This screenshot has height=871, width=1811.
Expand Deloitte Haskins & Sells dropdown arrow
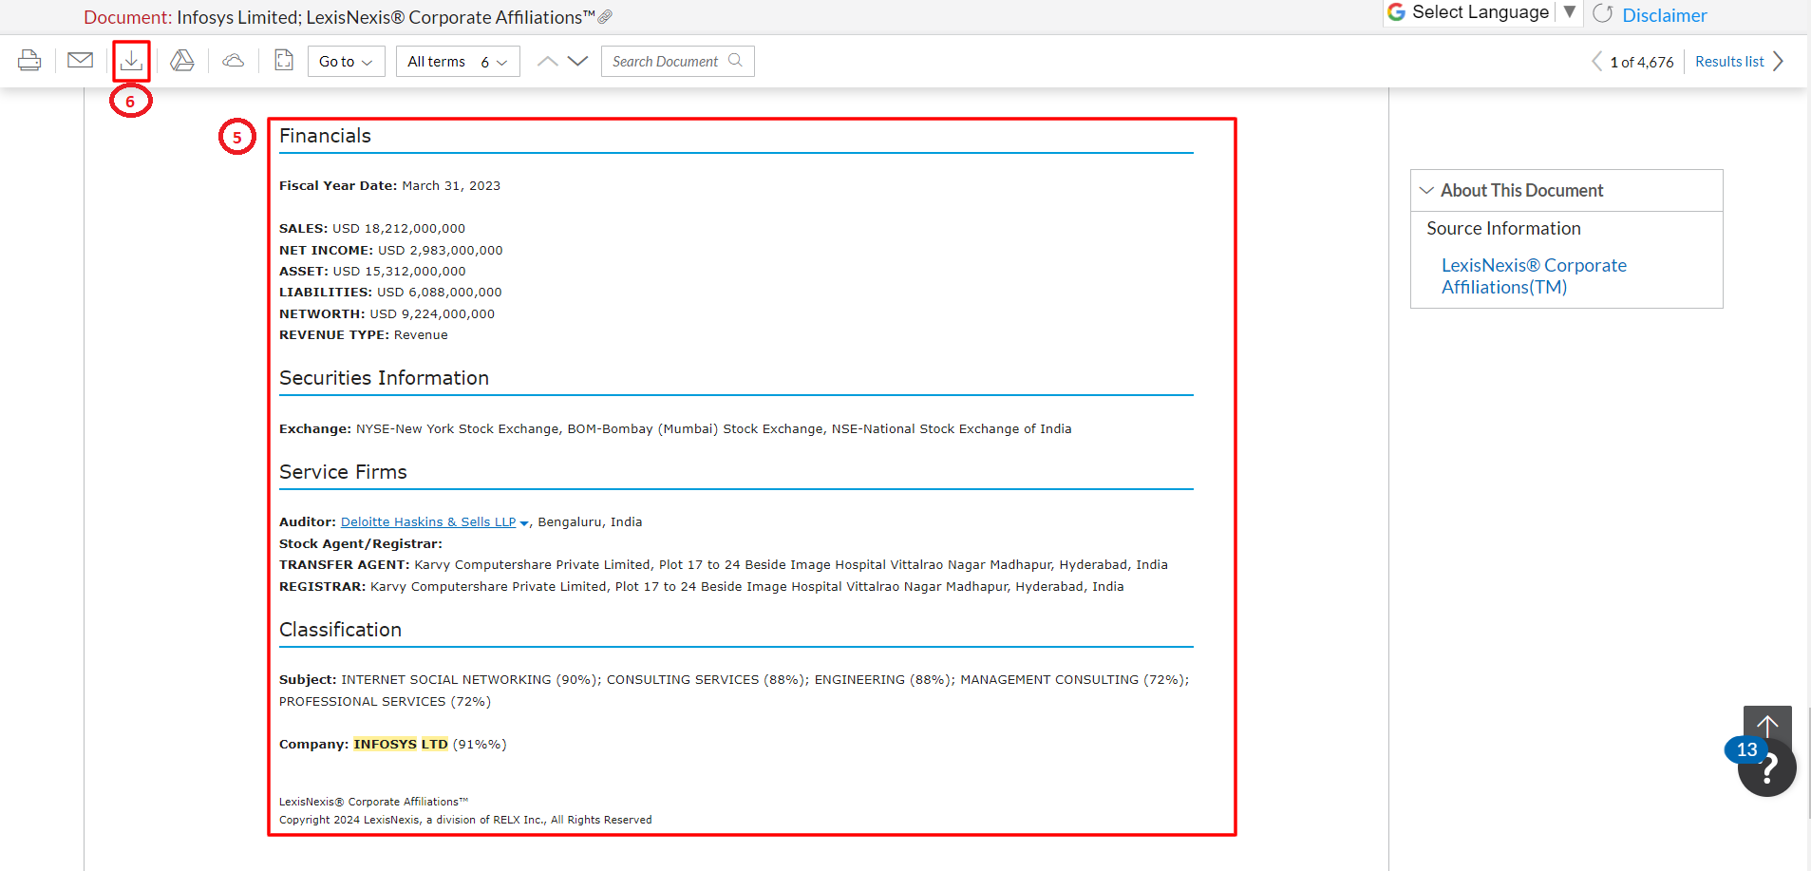524,523
